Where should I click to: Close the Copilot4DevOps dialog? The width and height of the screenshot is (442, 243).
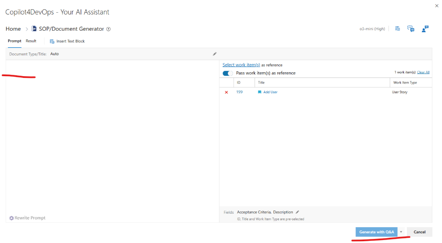[437, 6]
